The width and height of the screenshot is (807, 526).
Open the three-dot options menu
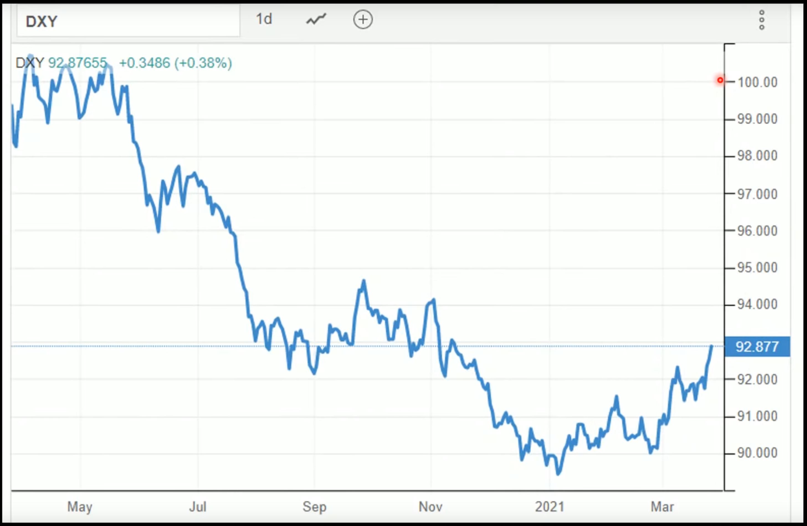[x=762, y=20]
